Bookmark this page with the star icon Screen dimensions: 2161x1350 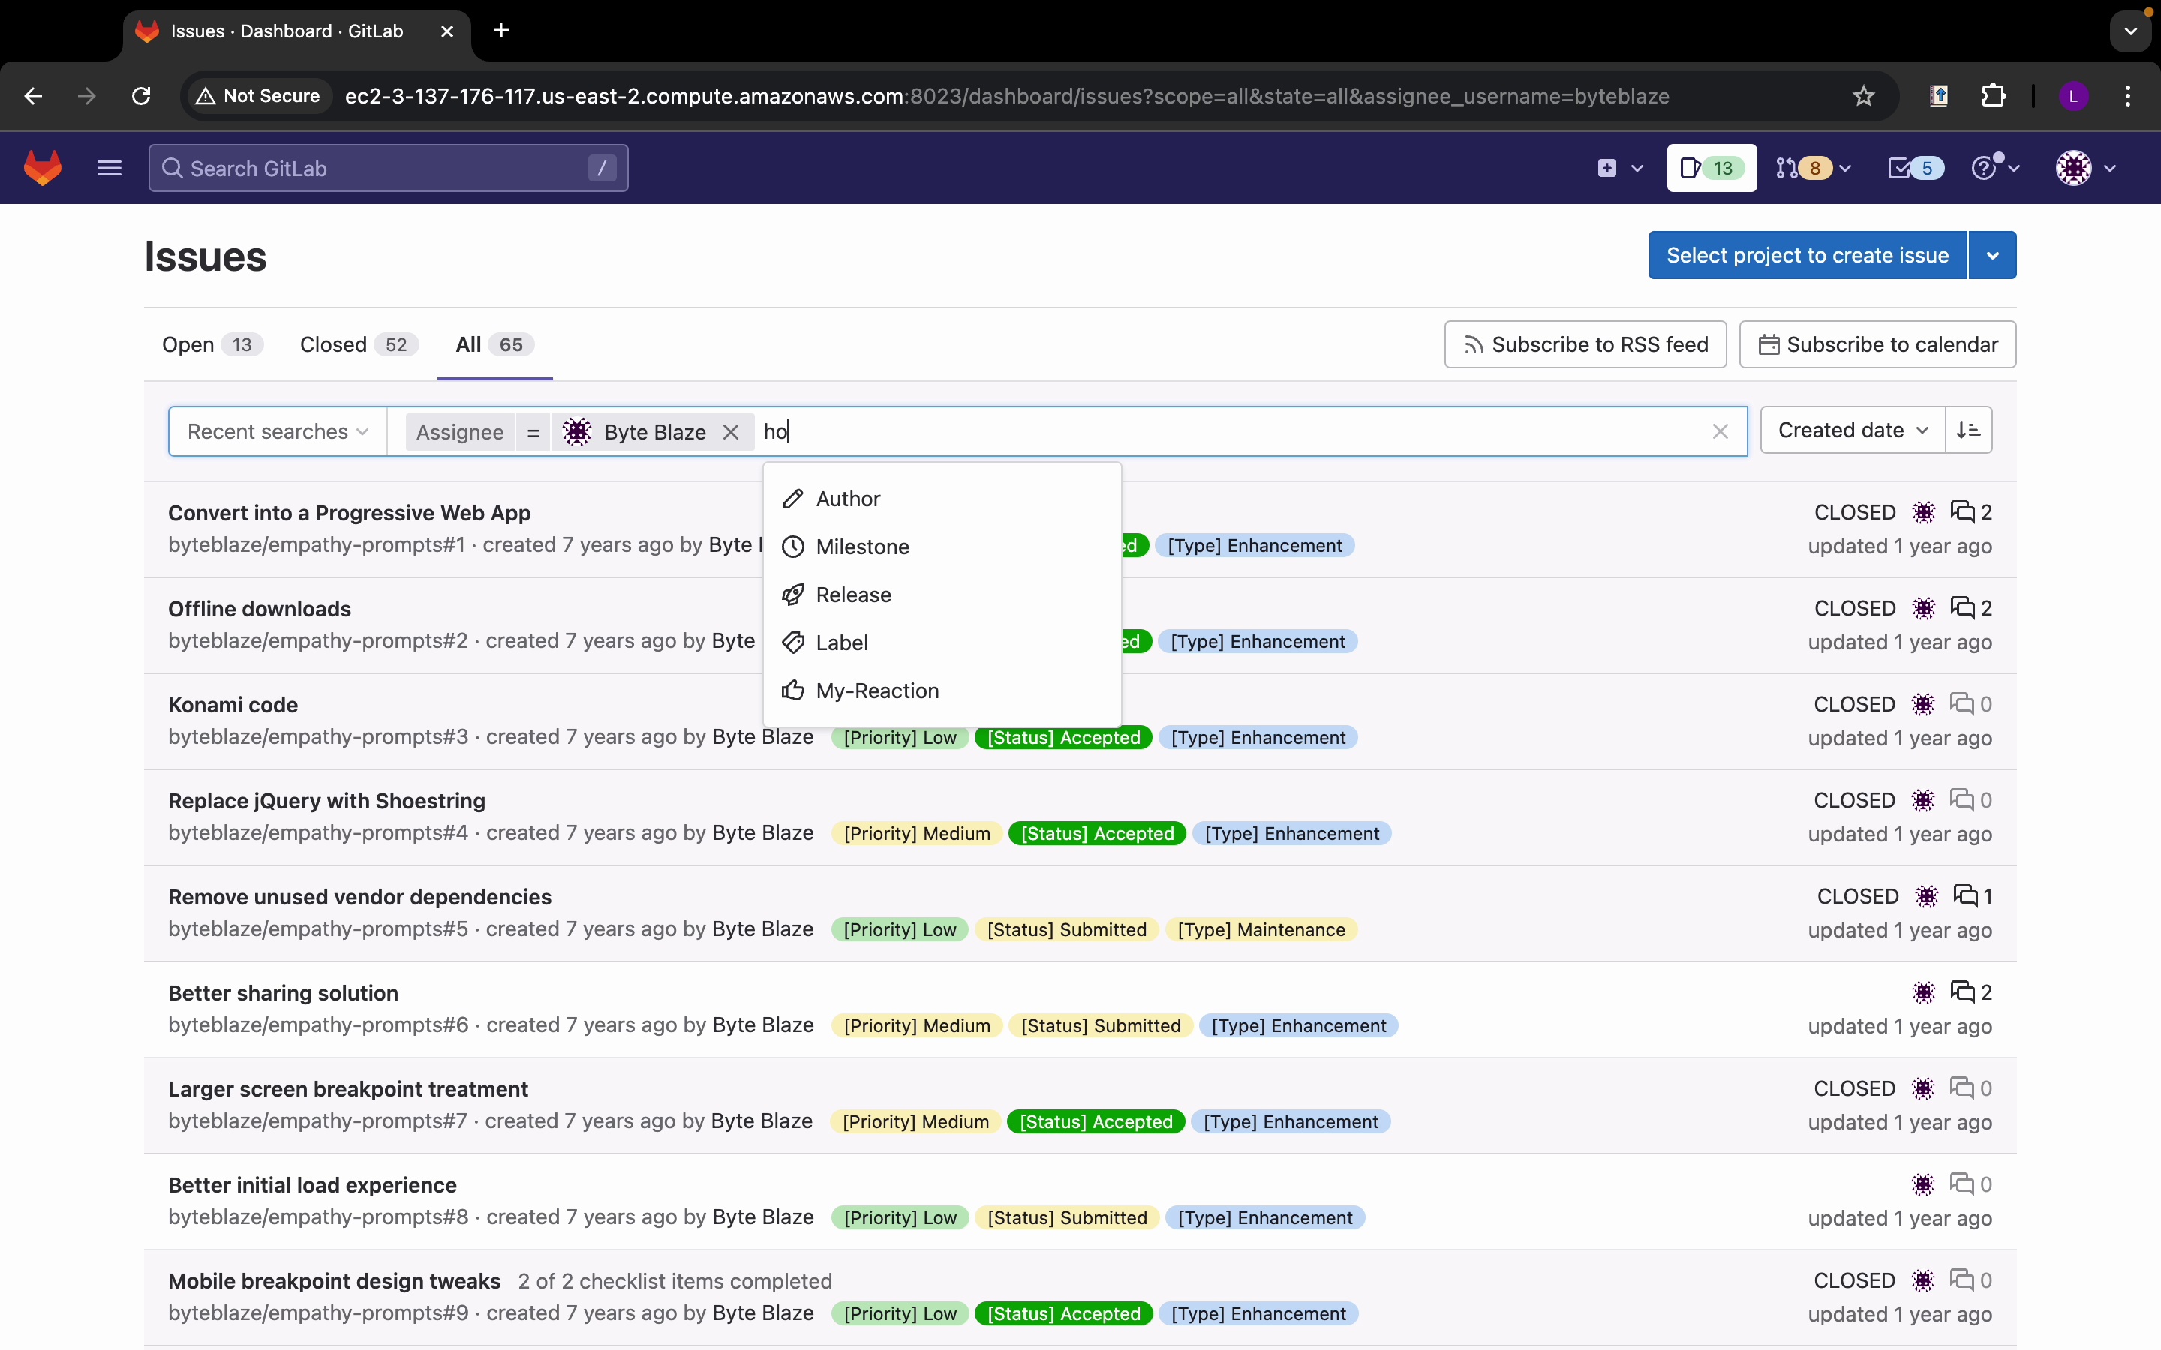point(1863,95)
